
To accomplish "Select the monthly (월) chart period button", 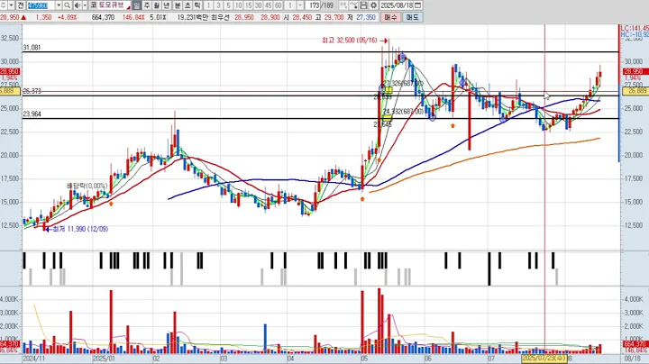I will click(157, 5).
